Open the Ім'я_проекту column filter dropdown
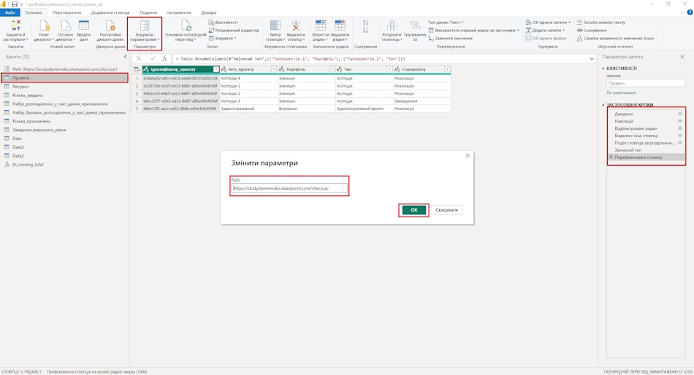The image size is (694, 375). pos(273,69)
